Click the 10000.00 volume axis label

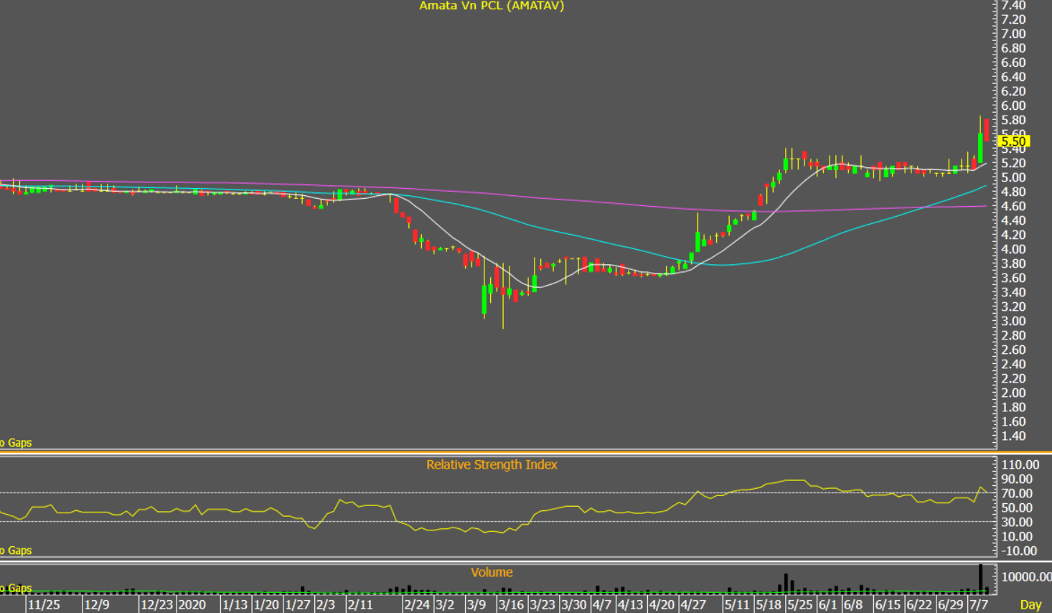[1026, 576]
